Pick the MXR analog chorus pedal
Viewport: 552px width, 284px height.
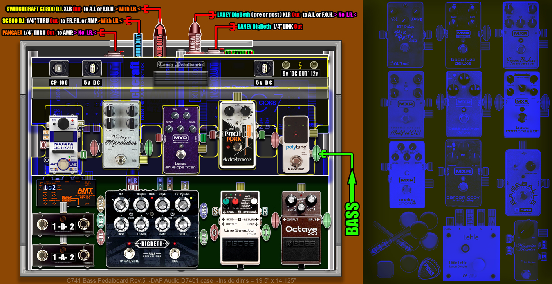[x=406, y=174]
